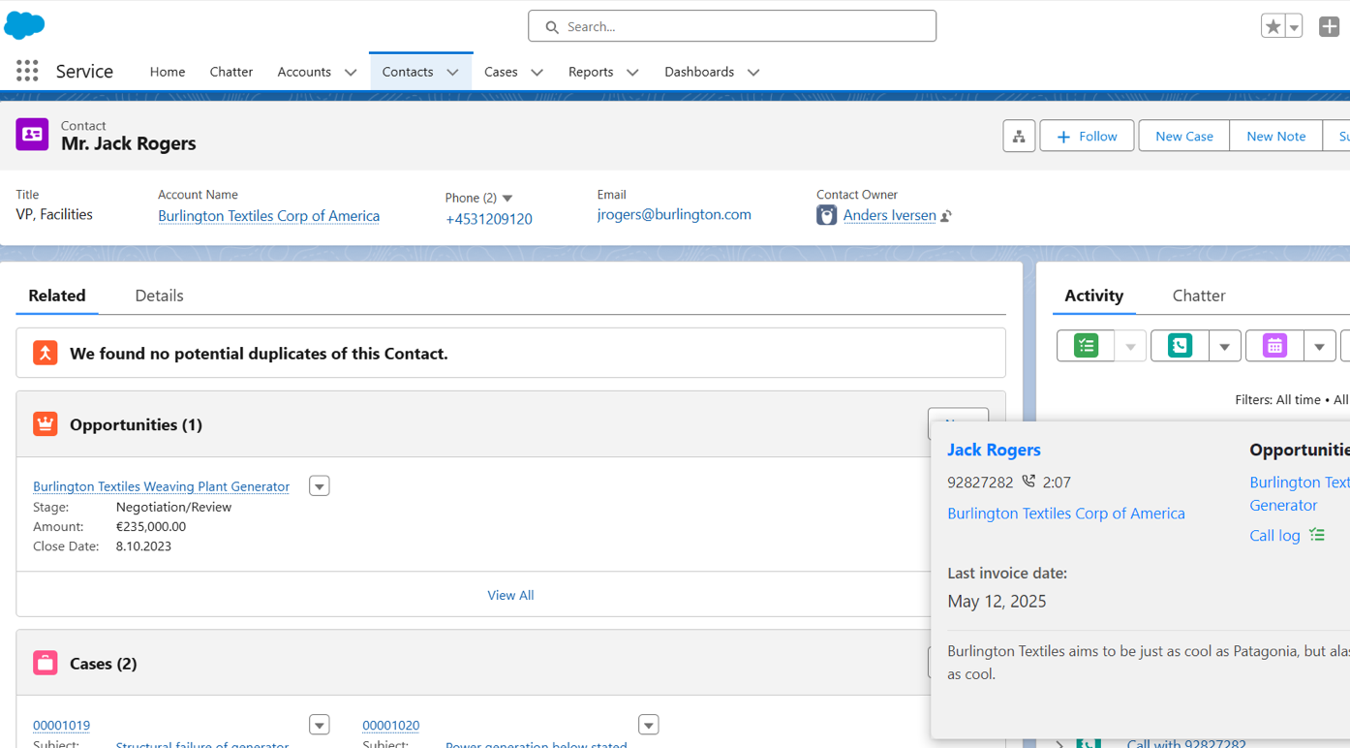Click the Salesforce cloud logo
This screenshot has width=1350, height=748.
[x=24, y=25]
